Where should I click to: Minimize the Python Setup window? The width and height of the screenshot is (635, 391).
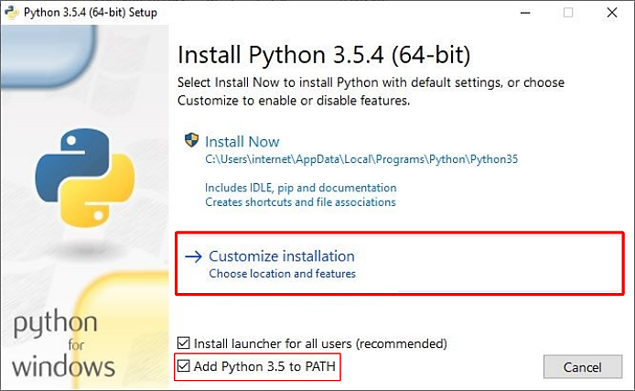coord(524,13)
